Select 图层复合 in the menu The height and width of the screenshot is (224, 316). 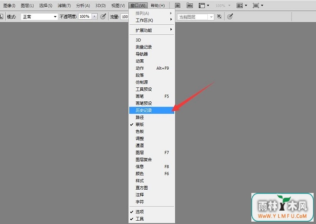coord(152,160)
